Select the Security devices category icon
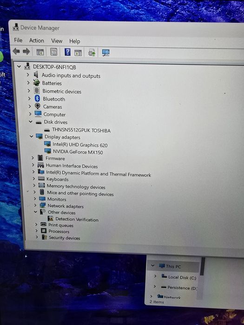244x325 pixels. tap(44, 237)
